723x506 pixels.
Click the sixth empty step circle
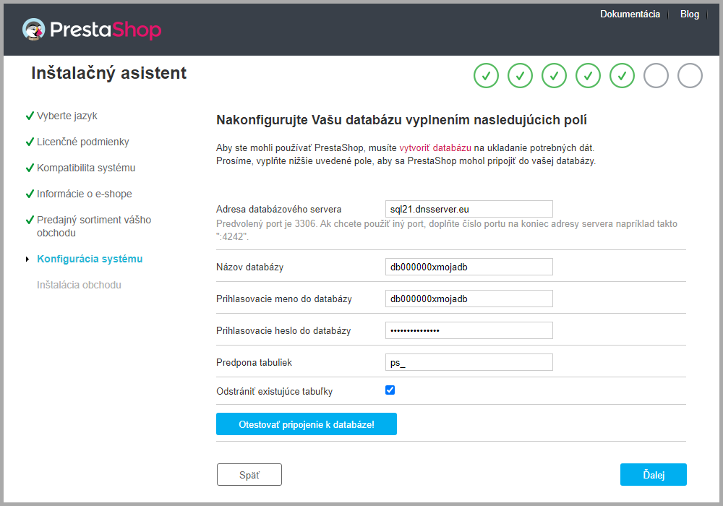point(656,76)
